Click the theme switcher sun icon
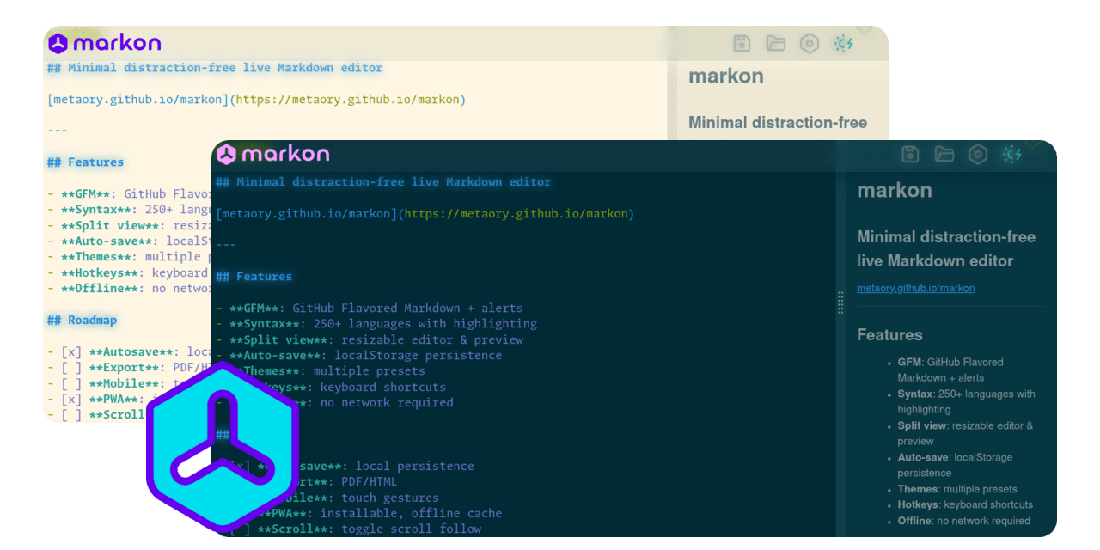 pos(1011,155)
